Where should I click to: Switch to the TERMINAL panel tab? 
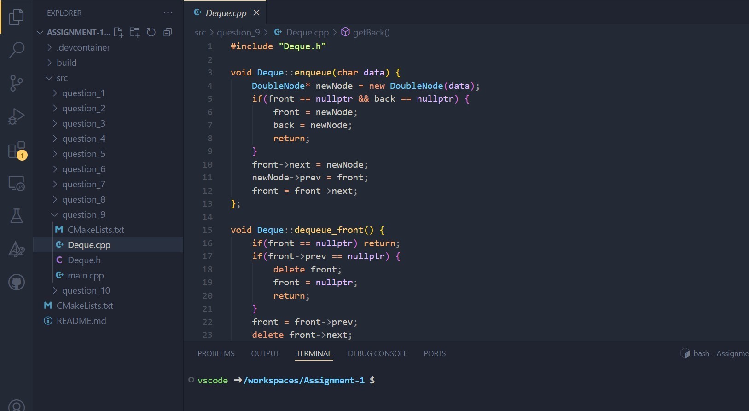314,353
